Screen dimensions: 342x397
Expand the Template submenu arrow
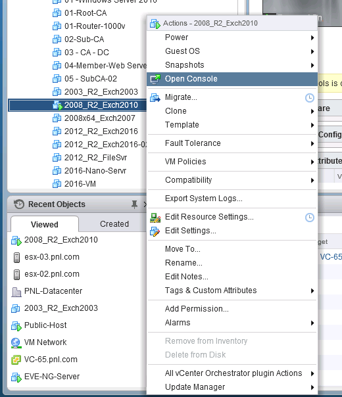[312, 125]
